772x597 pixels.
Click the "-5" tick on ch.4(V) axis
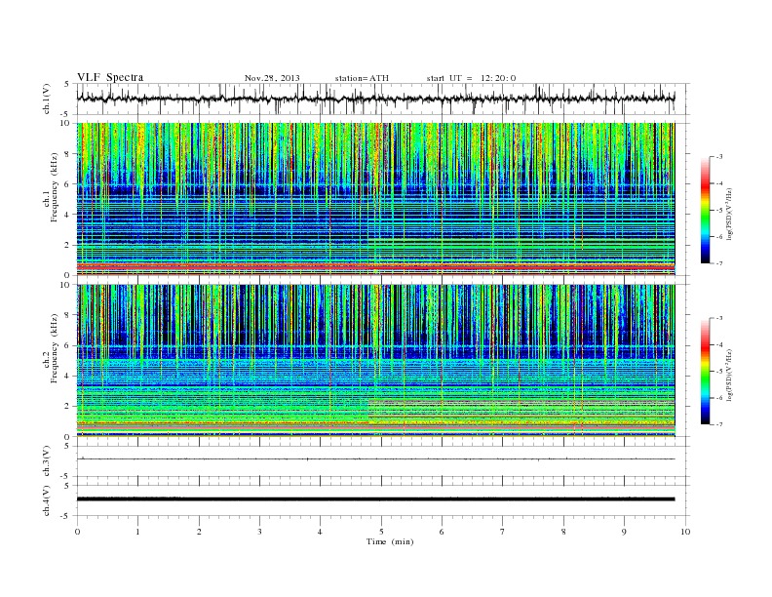click(66, 516)
